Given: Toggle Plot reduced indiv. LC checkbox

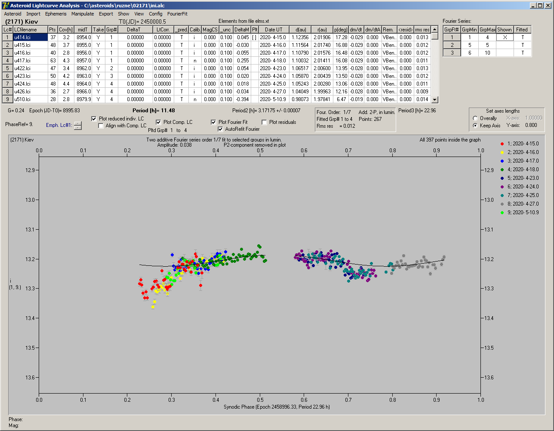Looking at the screenshot, I should (94, 119).
